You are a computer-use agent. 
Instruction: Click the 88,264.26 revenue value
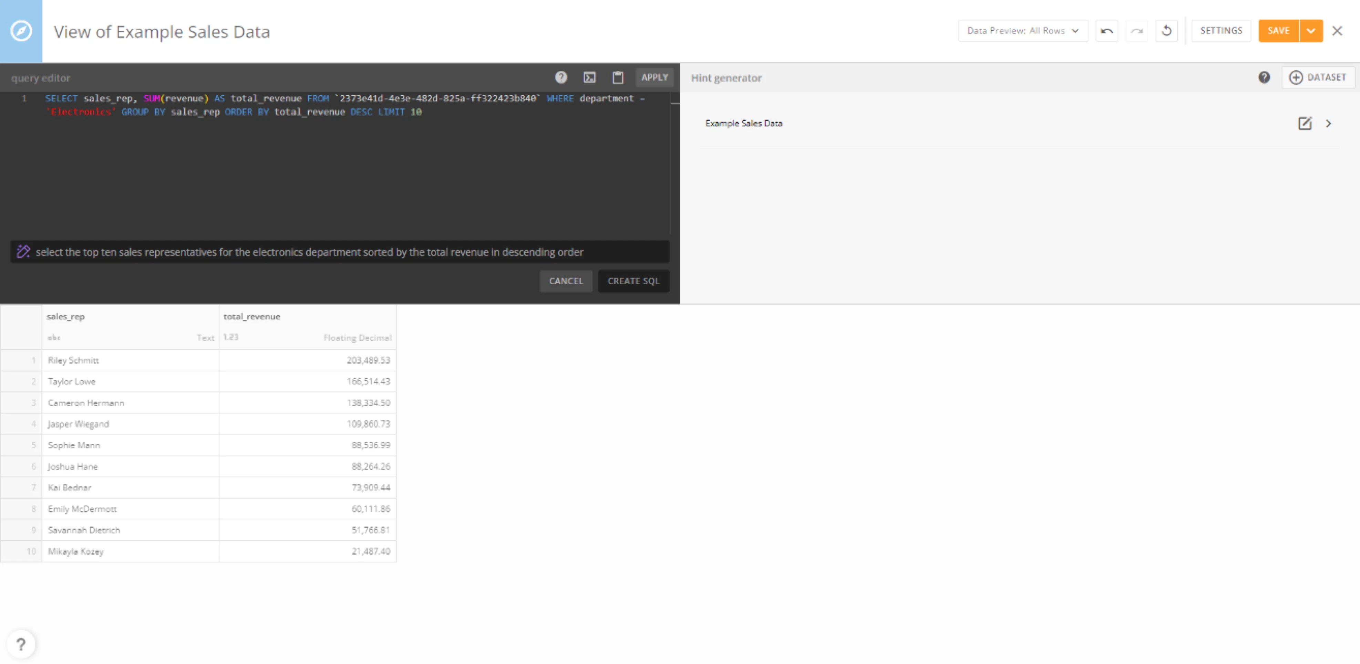[371, 466]
